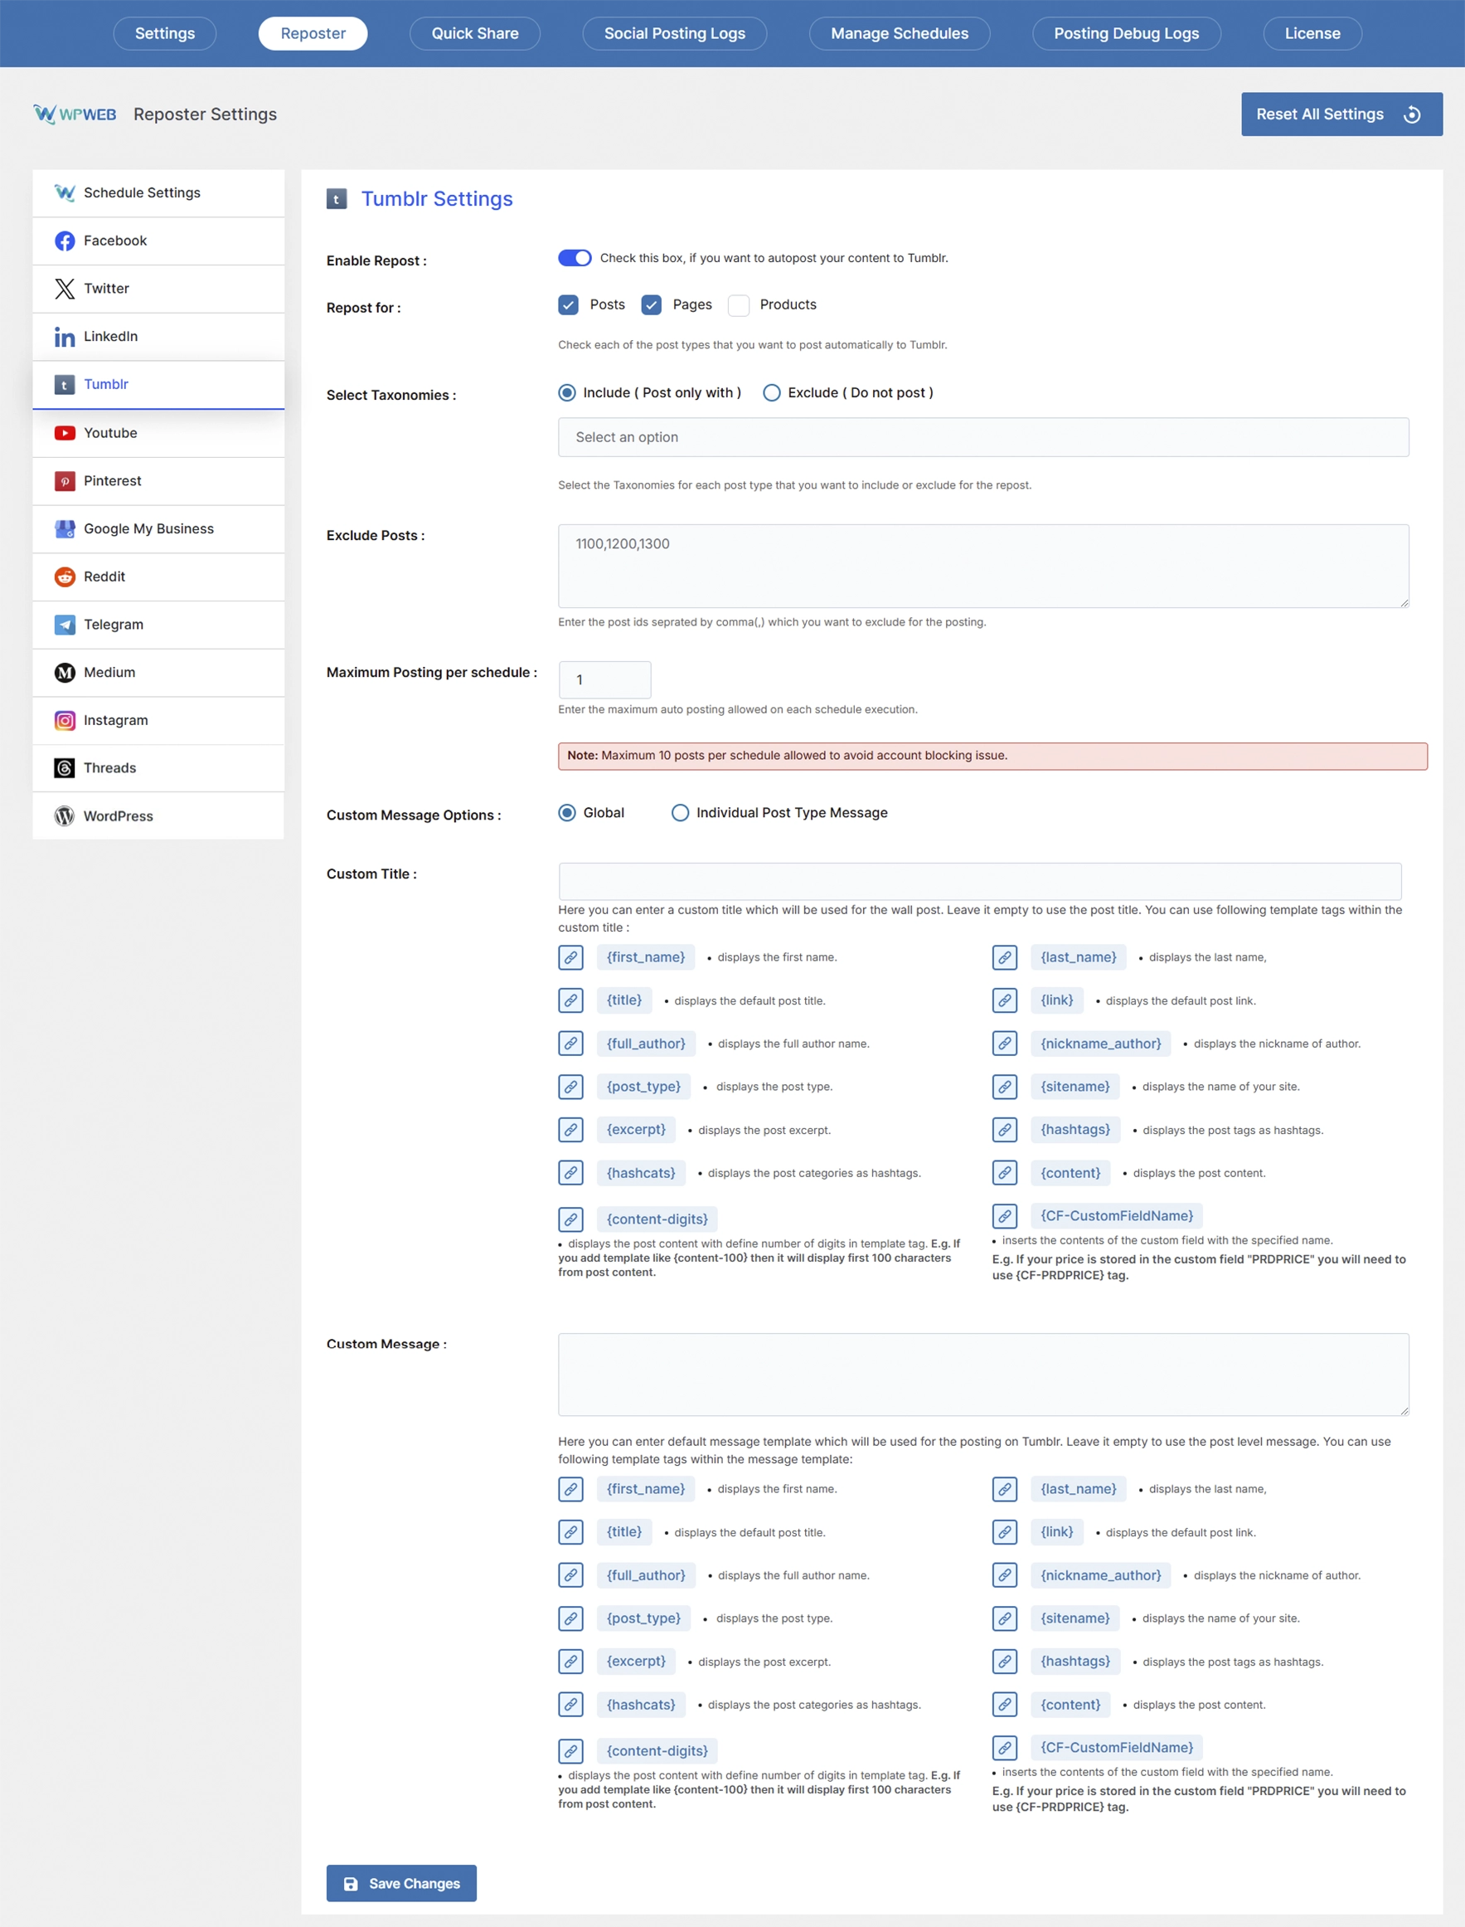Choose Individual Post Type Message option
The height and width of the screenshot is (1927, 1465).
tap(680, 813)
